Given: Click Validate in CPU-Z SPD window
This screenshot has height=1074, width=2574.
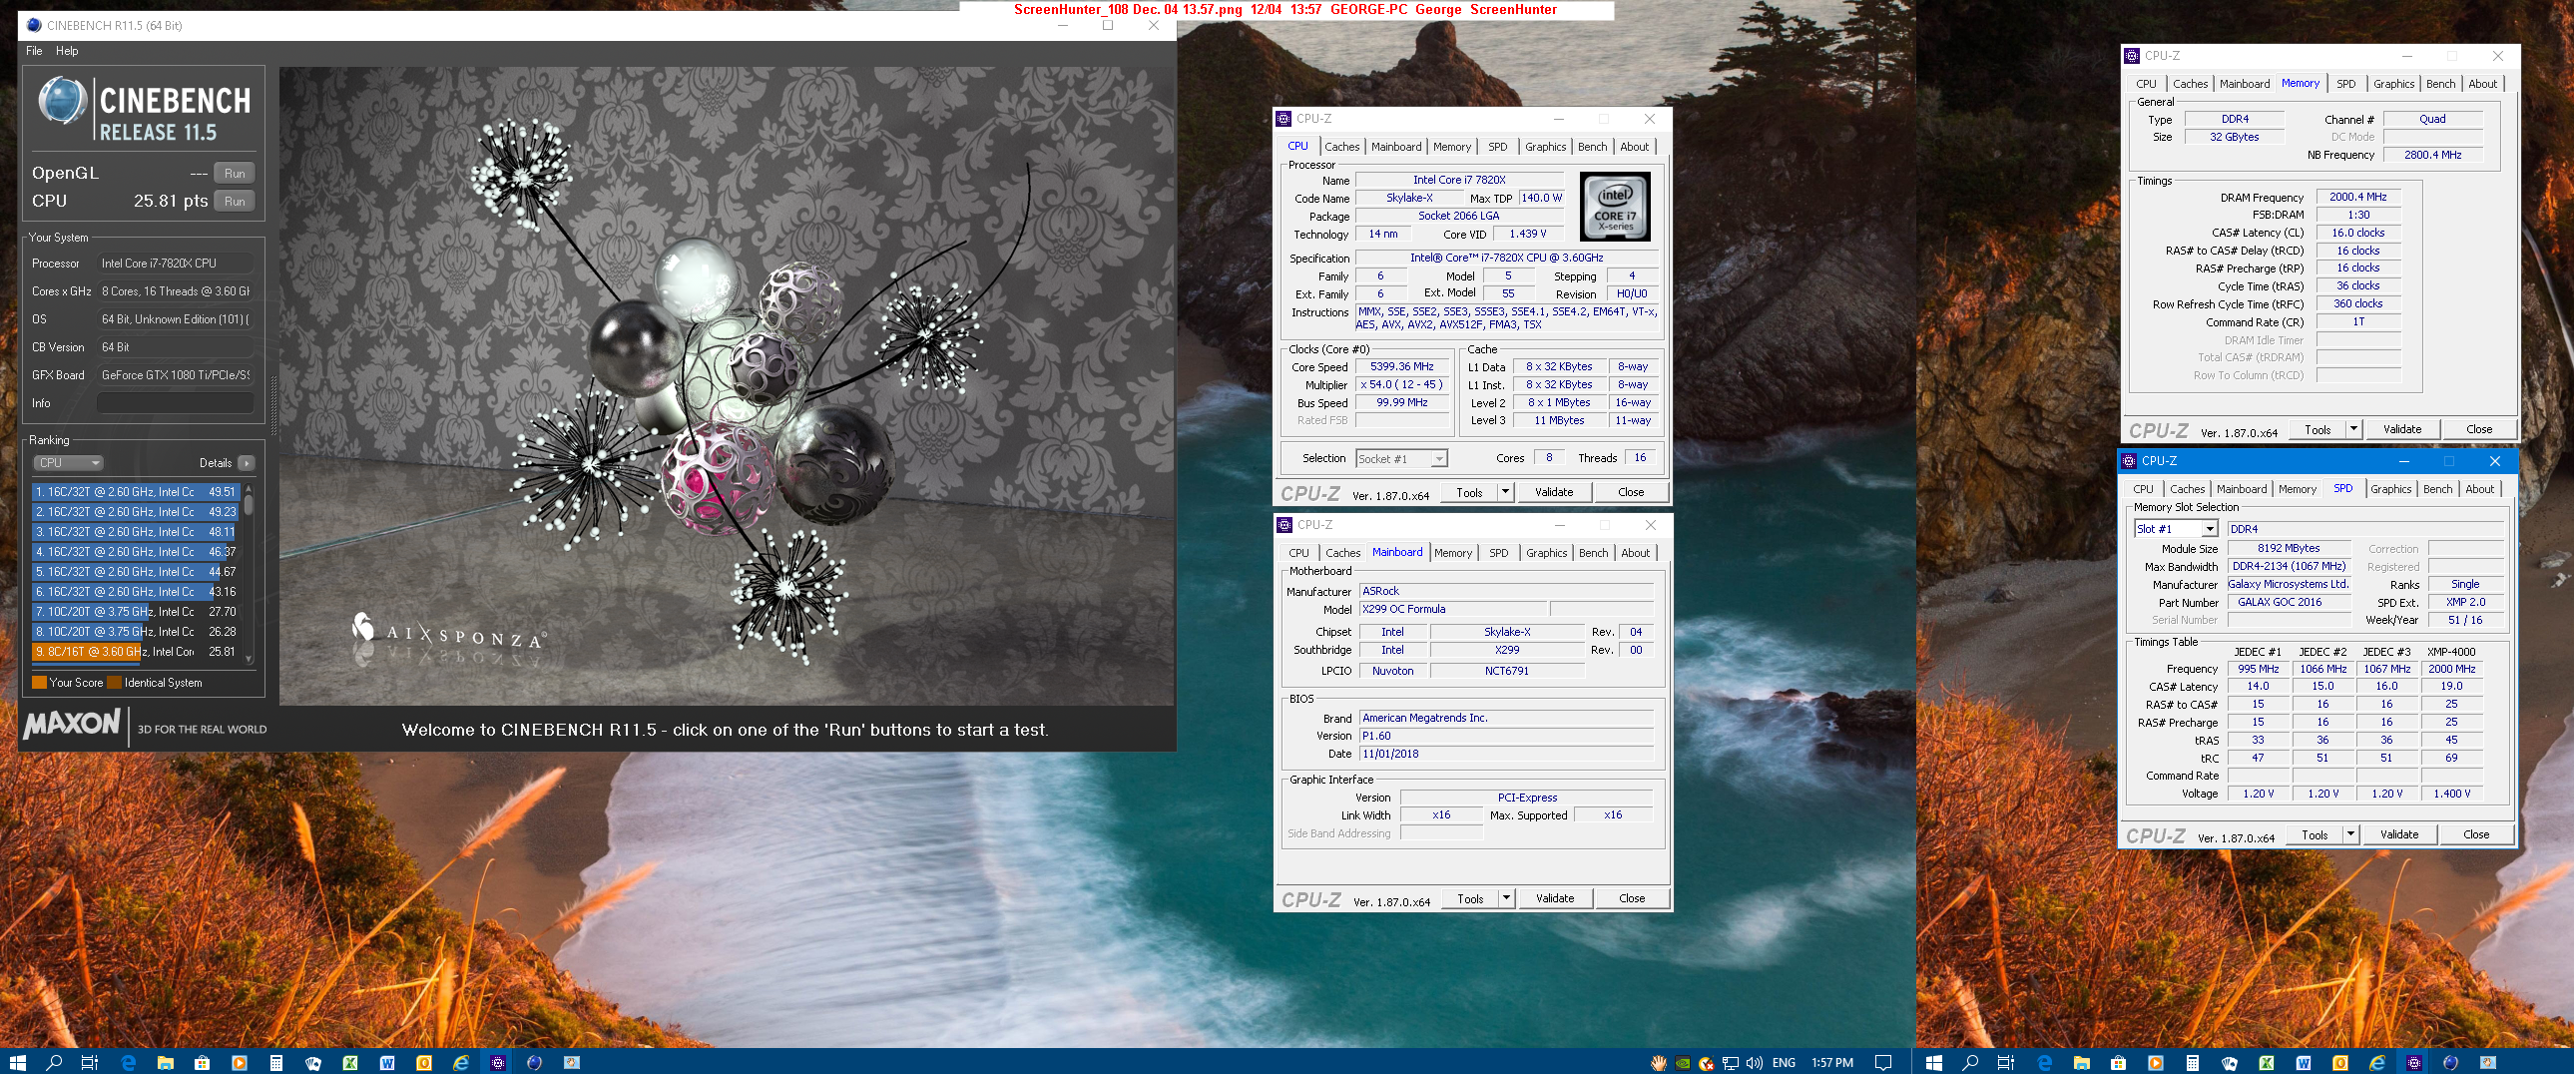Looking at the screenshot, I should tap(2399, 834).
